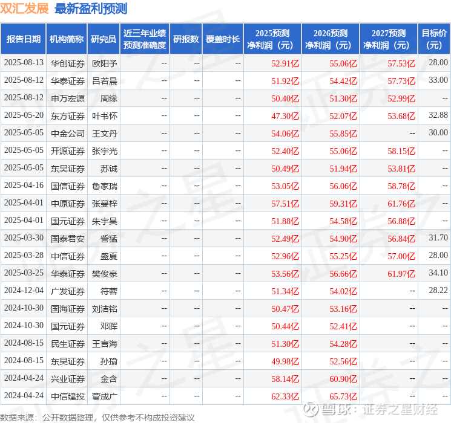The height and width of the screenshot is (423, 451).
Task: Select the 报告日期 column header
Action: [23, 39]
